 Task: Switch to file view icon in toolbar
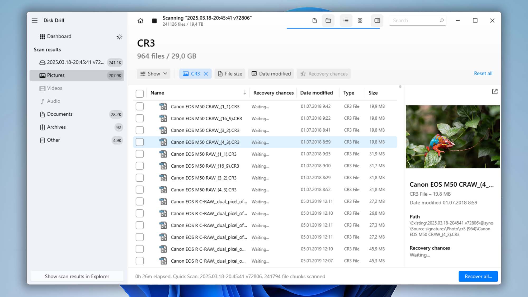314,21
